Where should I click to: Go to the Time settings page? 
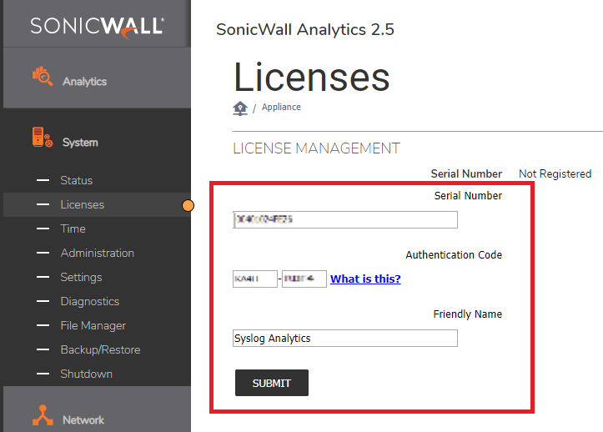(73, 229)
